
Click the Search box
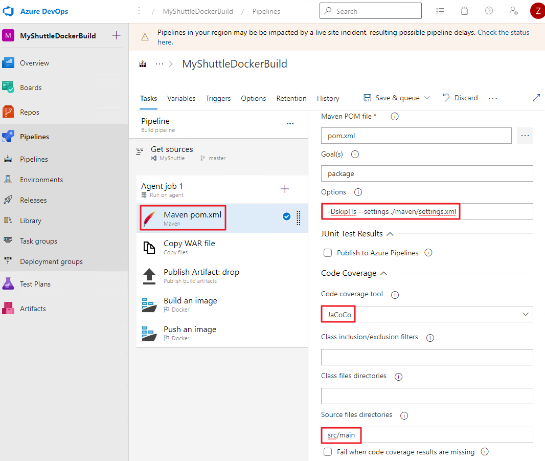[371, 11]
